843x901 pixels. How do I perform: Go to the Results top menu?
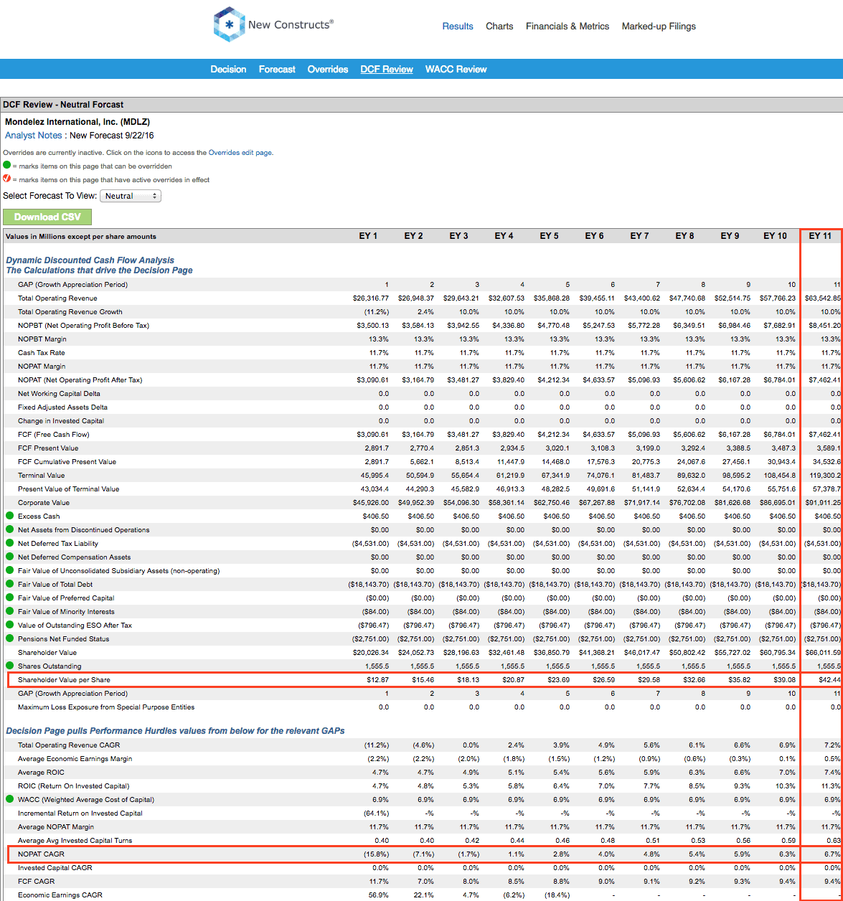coord(458,27)
